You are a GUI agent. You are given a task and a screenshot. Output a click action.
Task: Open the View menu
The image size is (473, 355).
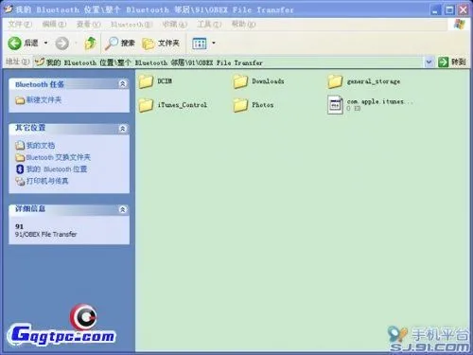(x=88, y=25)
